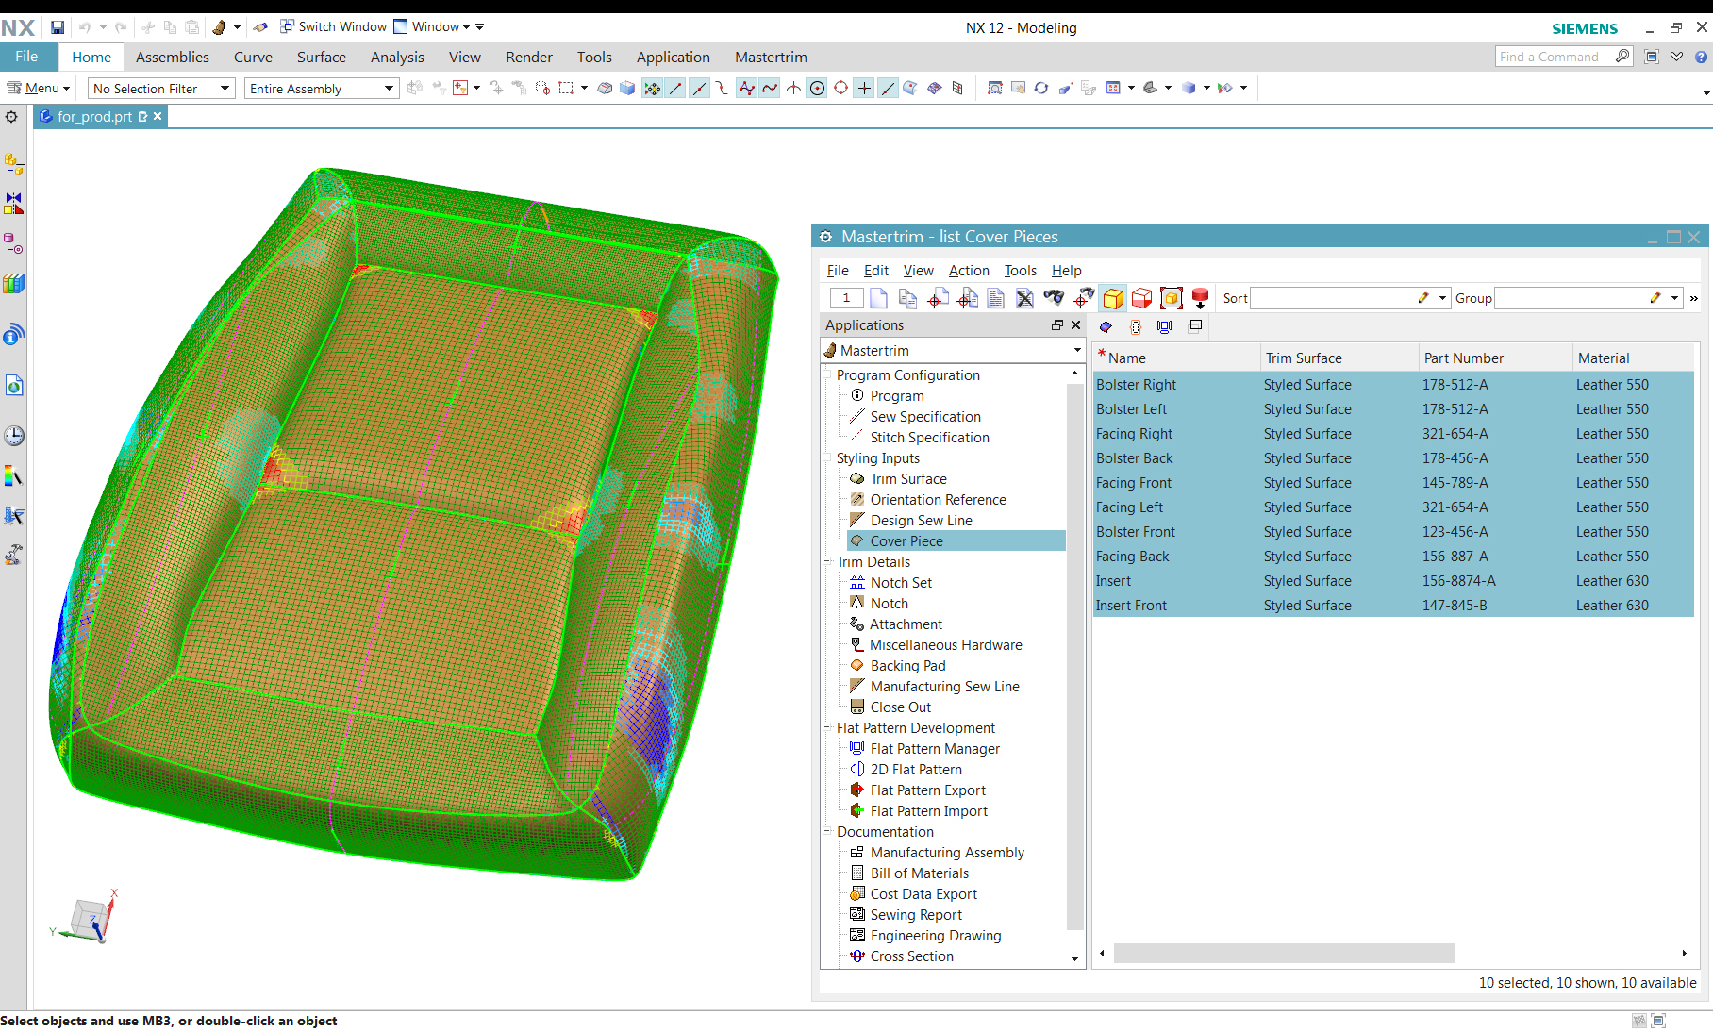Toggle the framed yellow cube selection button

click(1171, 298)
